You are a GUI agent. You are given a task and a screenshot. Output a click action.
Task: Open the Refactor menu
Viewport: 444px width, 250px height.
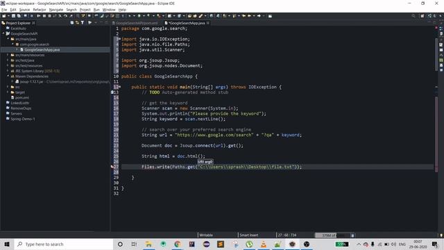40,10
